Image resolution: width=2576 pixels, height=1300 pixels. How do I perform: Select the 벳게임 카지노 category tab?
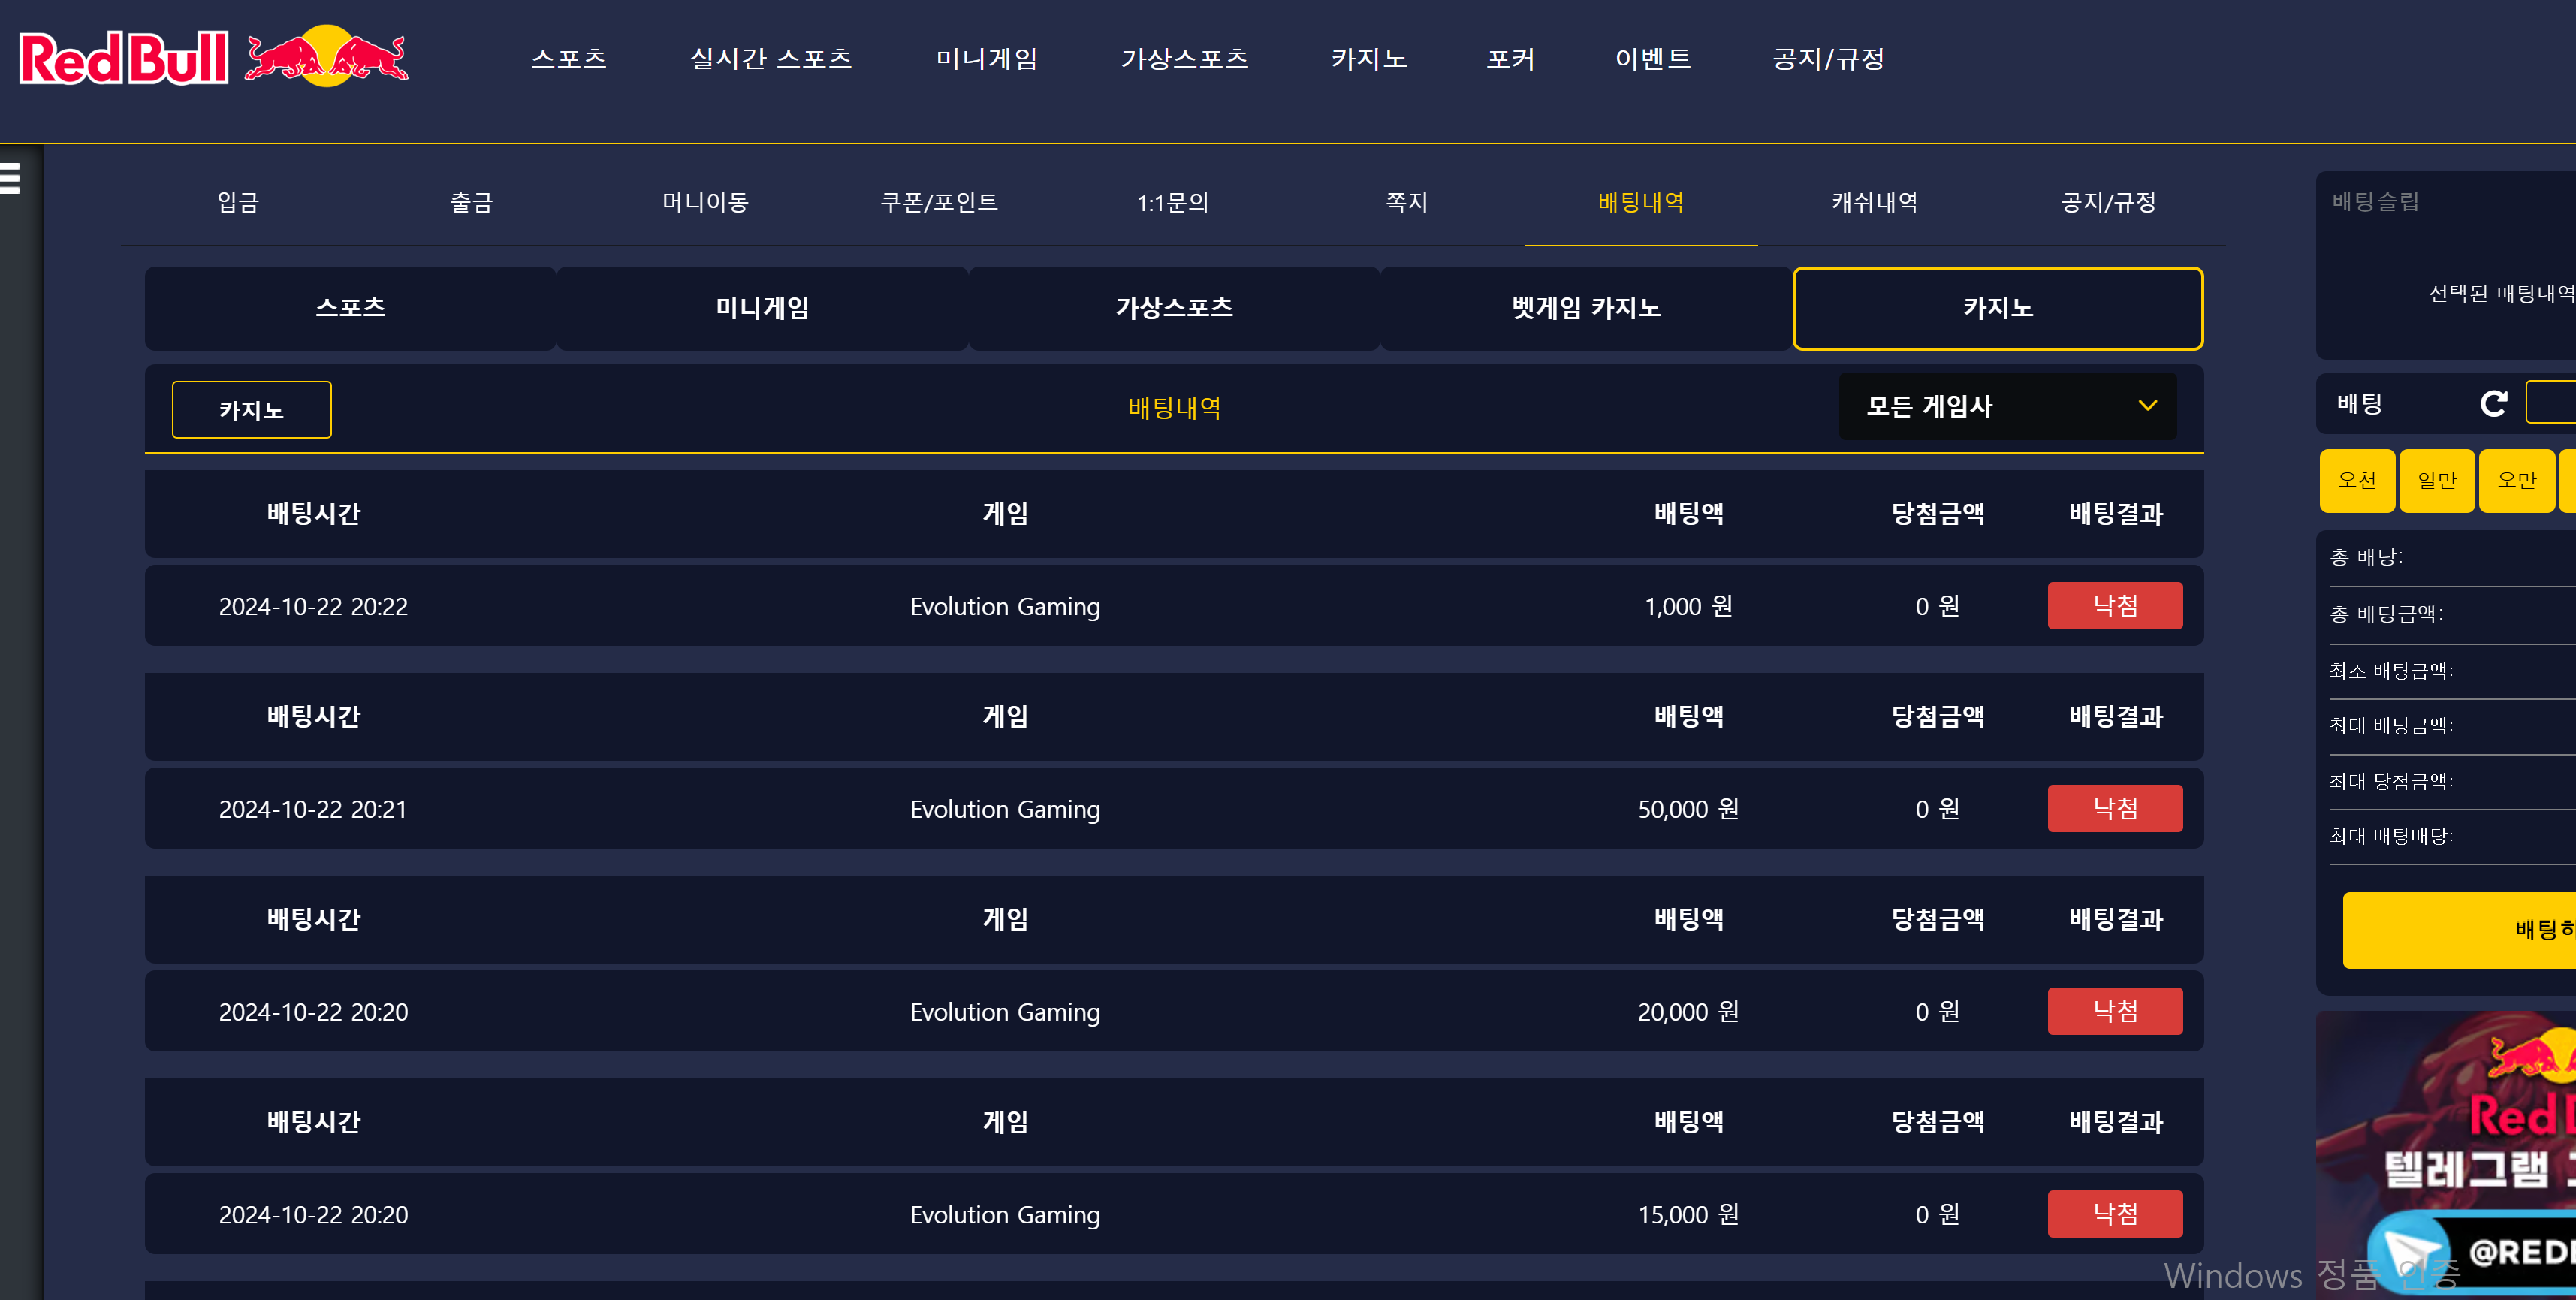pos(1586,308)
